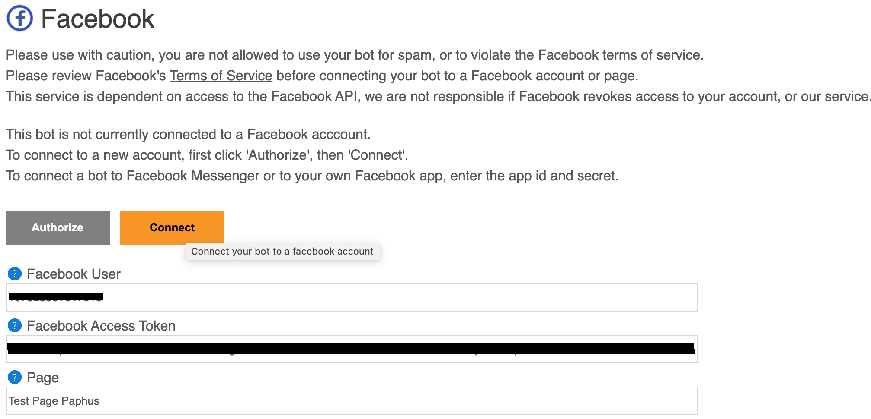
Task: Click the Facebook Messenger app id instruction line
Action: click(x=311, y=176)
